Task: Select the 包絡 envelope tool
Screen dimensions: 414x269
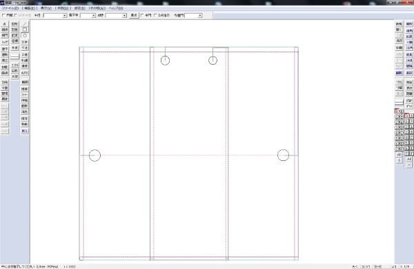Action: pyautogui.click(x=5, y=82)
